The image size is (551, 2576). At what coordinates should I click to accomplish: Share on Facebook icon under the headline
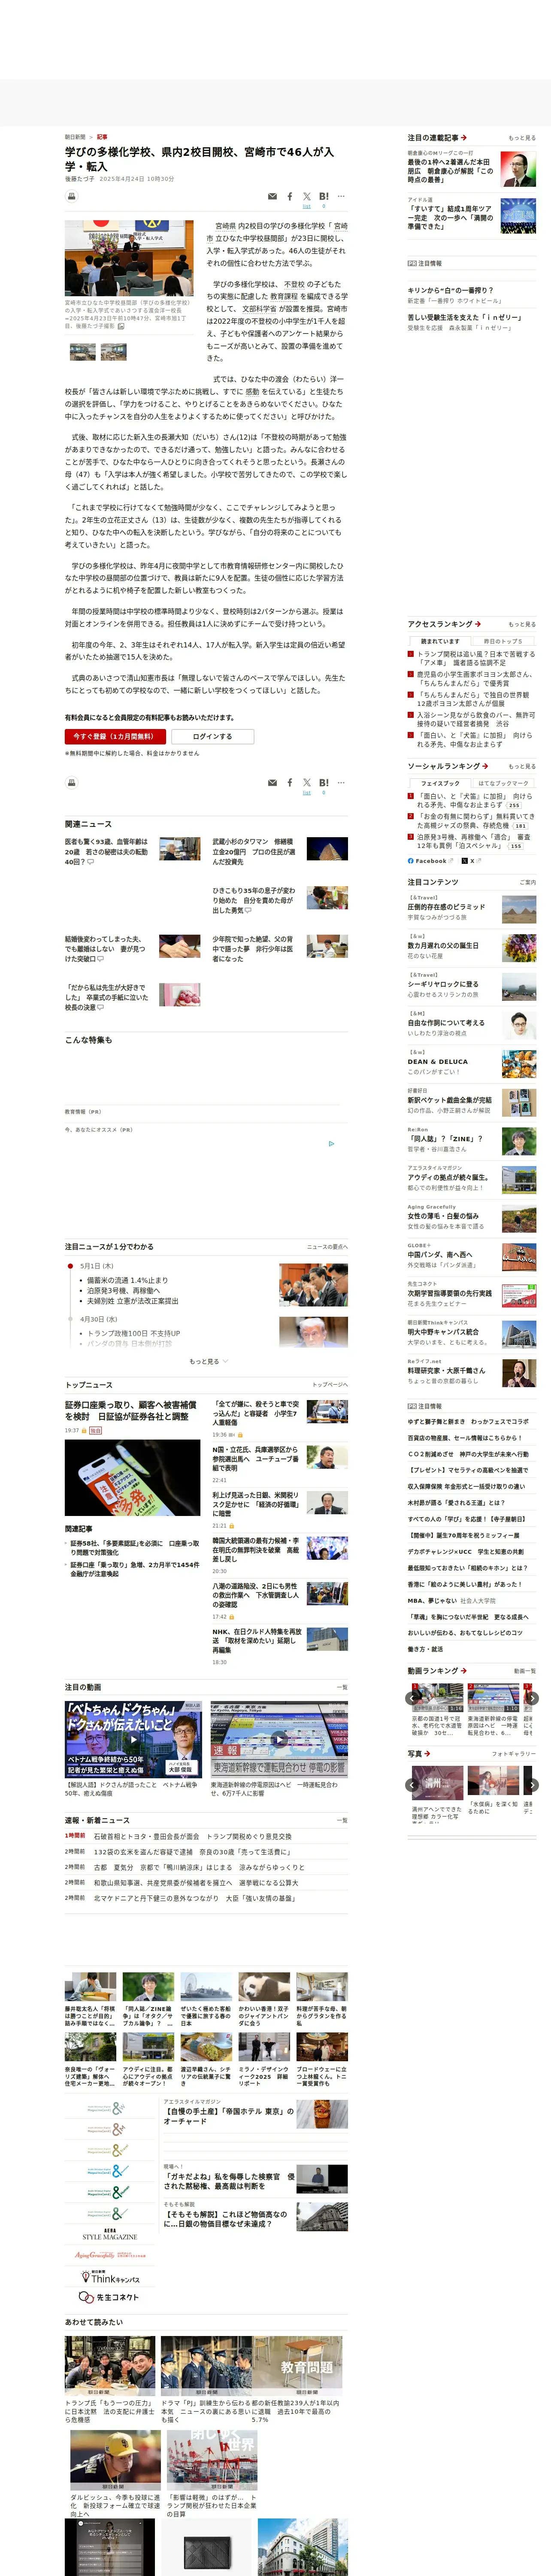(290, 197)
